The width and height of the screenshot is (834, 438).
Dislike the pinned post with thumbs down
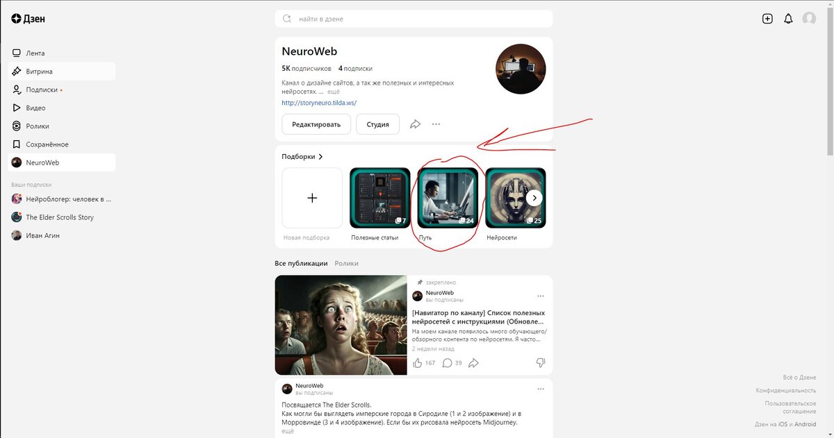click(x=541, y=362)
